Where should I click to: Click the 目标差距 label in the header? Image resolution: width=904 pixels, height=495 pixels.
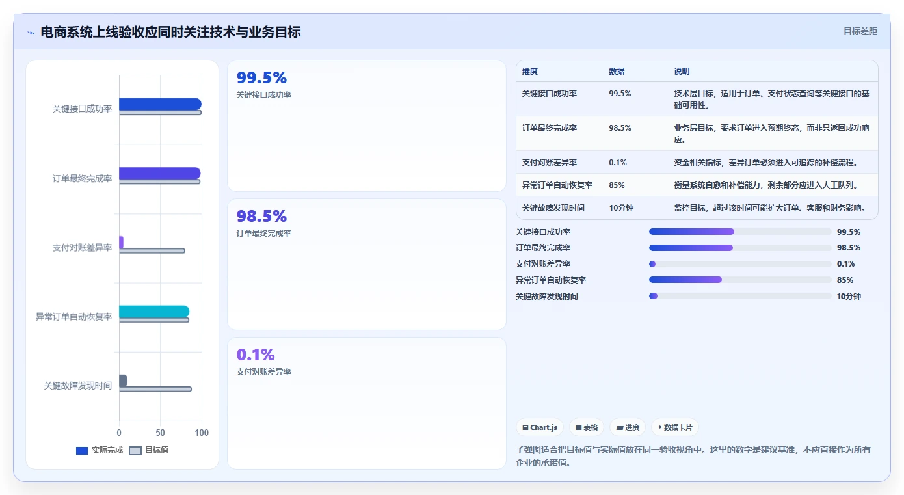tap(860, 31)
